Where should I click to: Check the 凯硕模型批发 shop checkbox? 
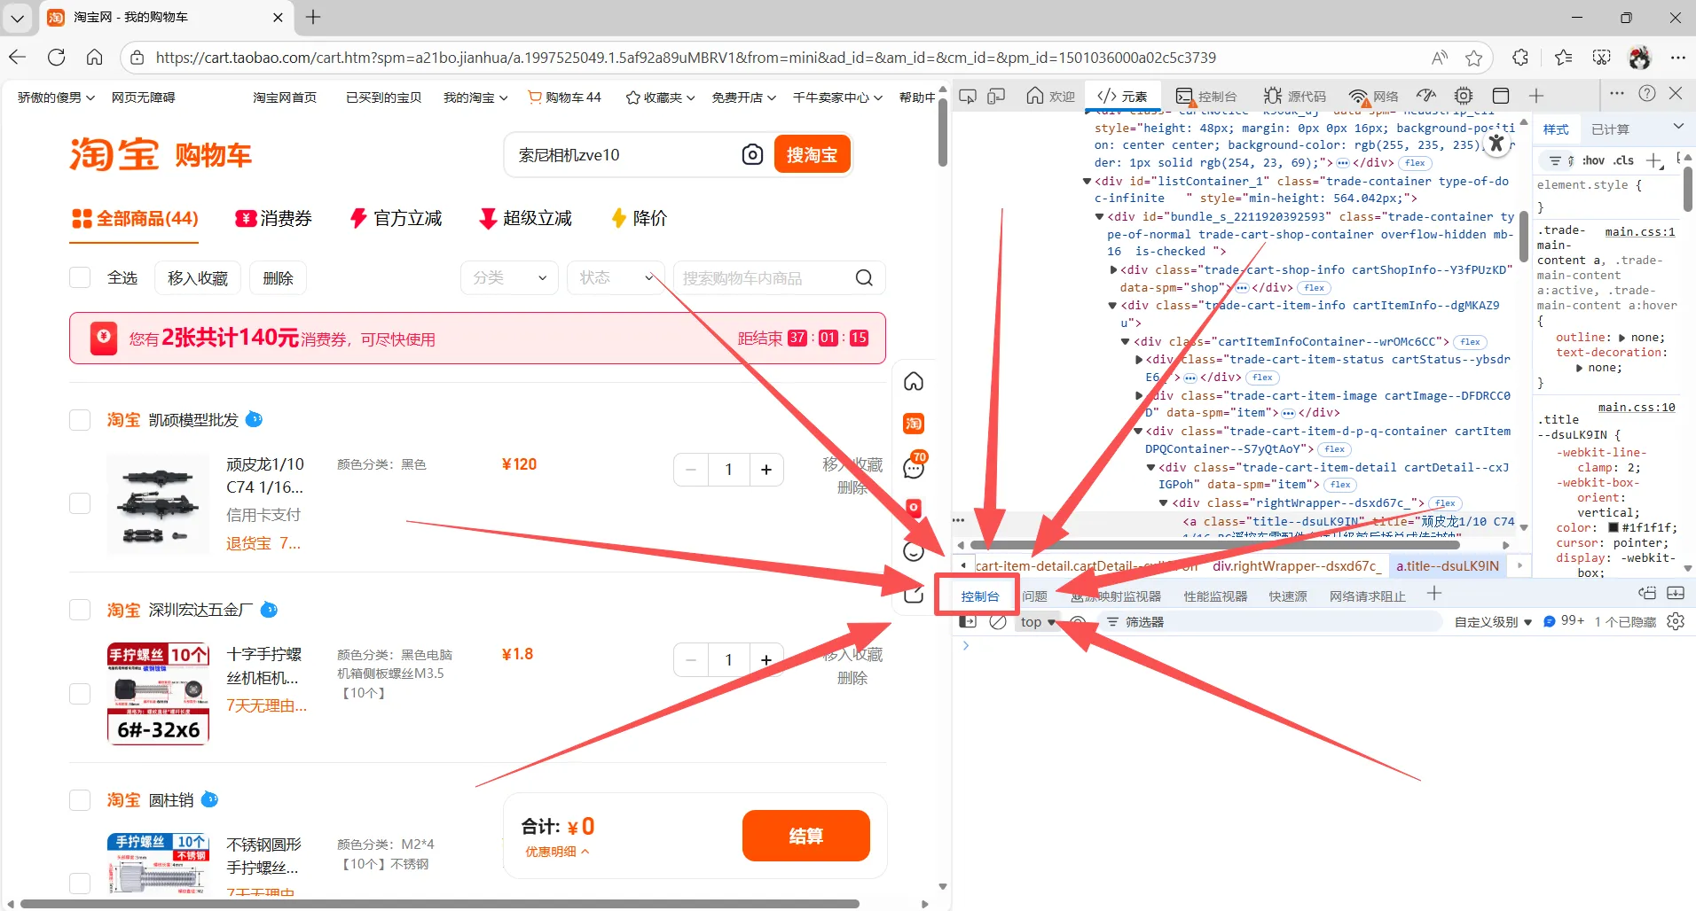pyautogui.click(x=80, y=420)
